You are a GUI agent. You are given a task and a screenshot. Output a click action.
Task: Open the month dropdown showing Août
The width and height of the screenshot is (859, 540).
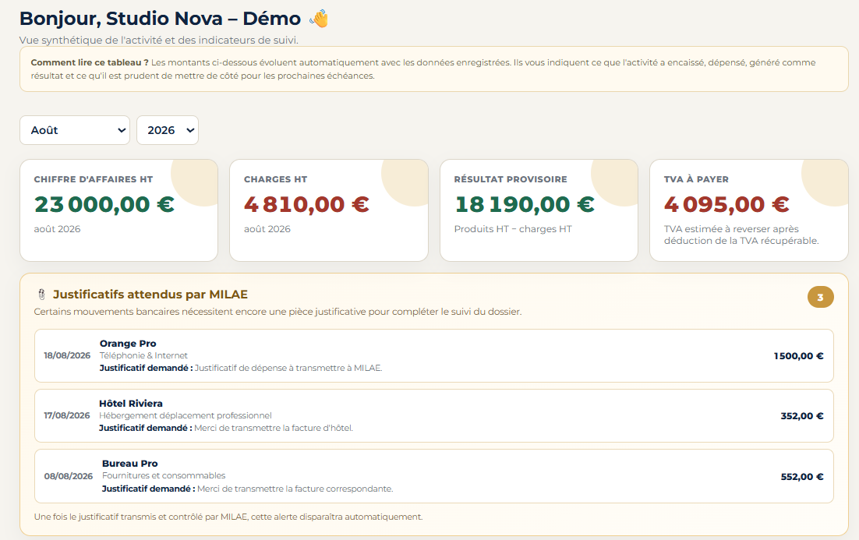[x=75, y=130]
